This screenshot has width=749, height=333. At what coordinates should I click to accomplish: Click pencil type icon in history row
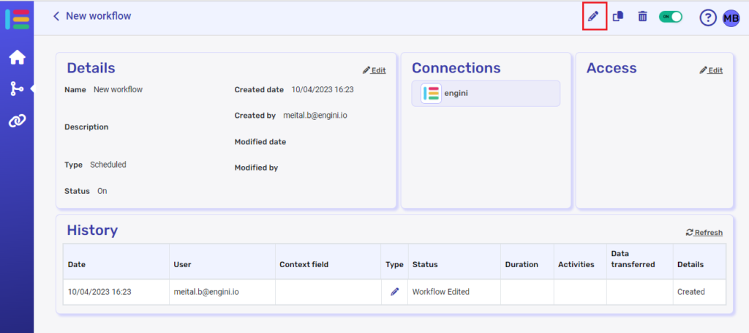click(x=395, y=291)
